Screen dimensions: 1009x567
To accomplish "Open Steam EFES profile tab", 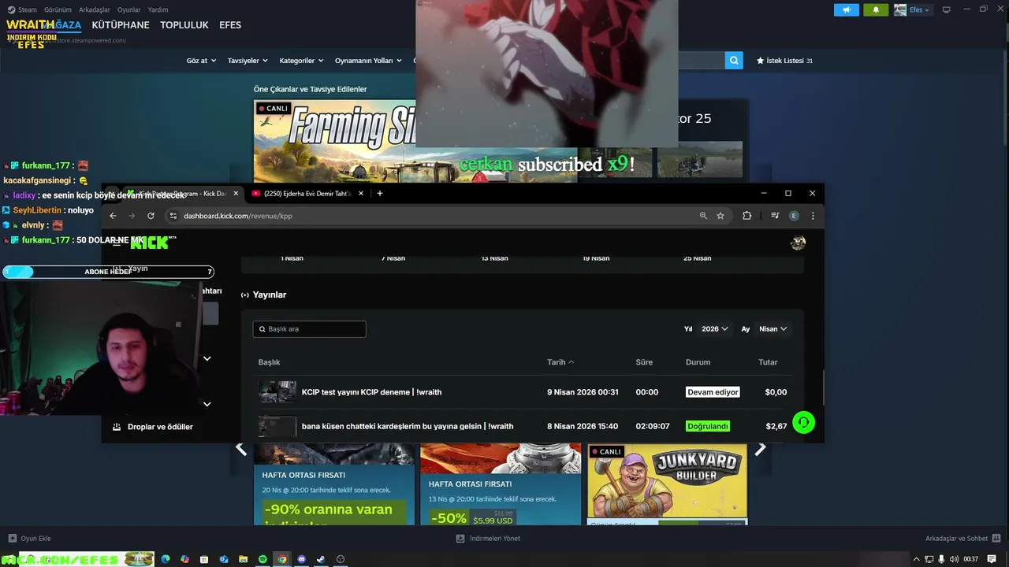I will pyautogui.click(x=230, y=25).
